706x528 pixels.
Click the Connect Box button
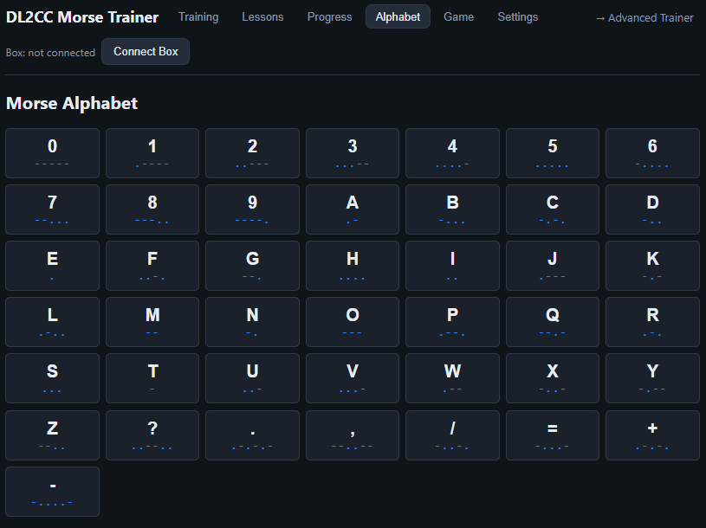[146, 52]
